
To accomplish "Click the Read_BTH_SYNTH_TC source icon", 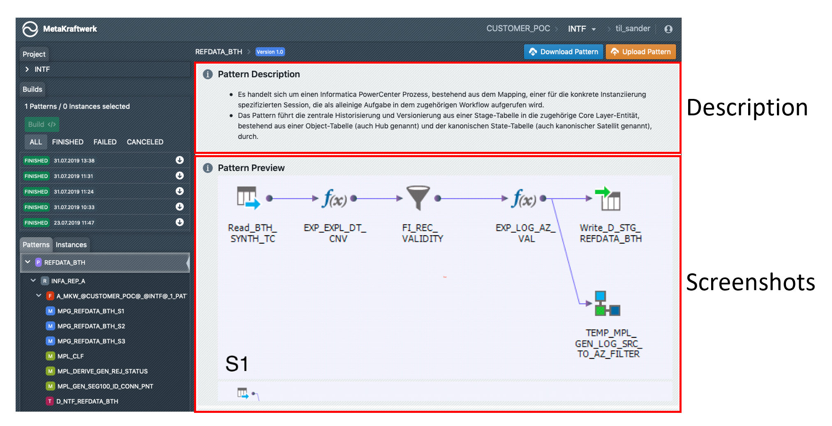I will click(248, 198).
